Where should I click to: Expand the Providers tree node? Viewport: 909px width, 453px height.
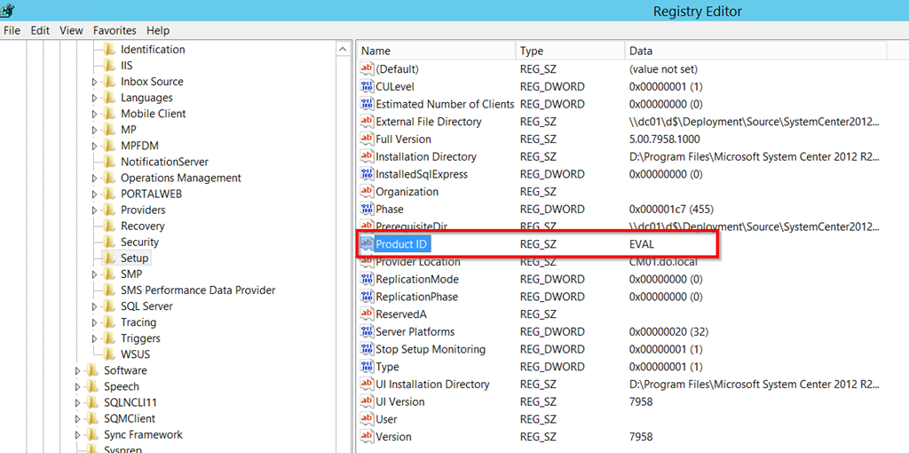click(x=94, y=211)
